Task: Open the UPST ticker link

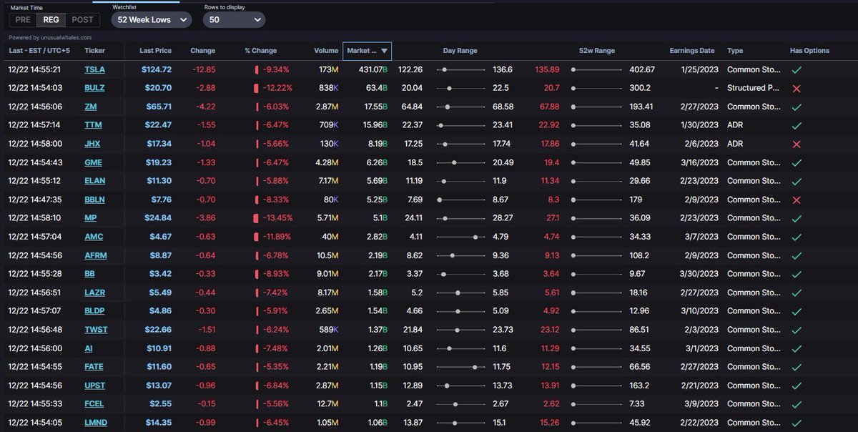Action: point(94,385)
